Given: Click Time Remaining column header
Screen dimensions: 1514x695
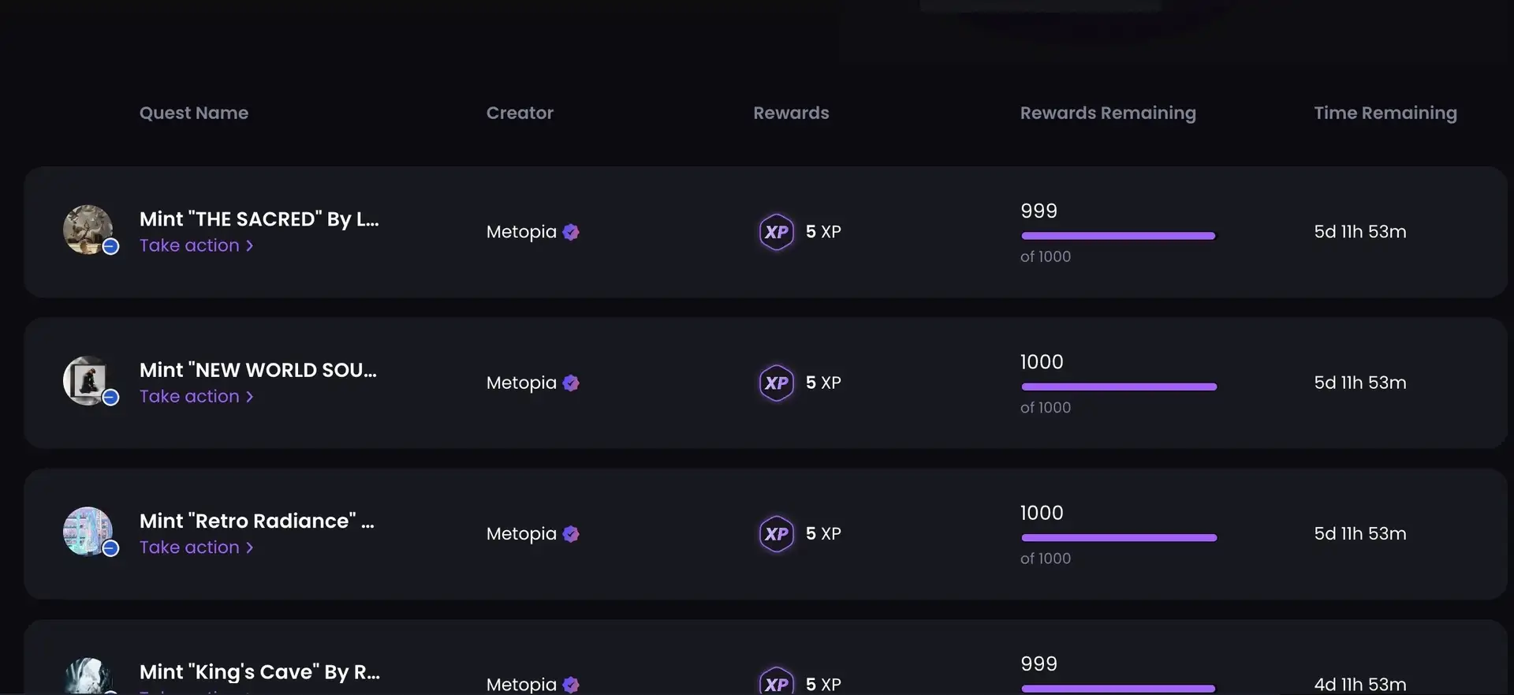Looking at the screenshot, I should coord(1385,113).
